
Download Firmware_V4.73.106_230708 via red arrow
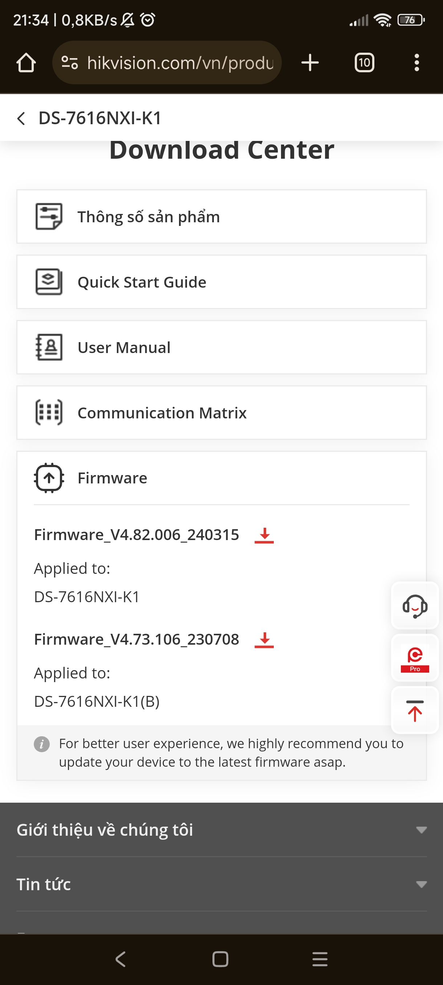(264, 640)
